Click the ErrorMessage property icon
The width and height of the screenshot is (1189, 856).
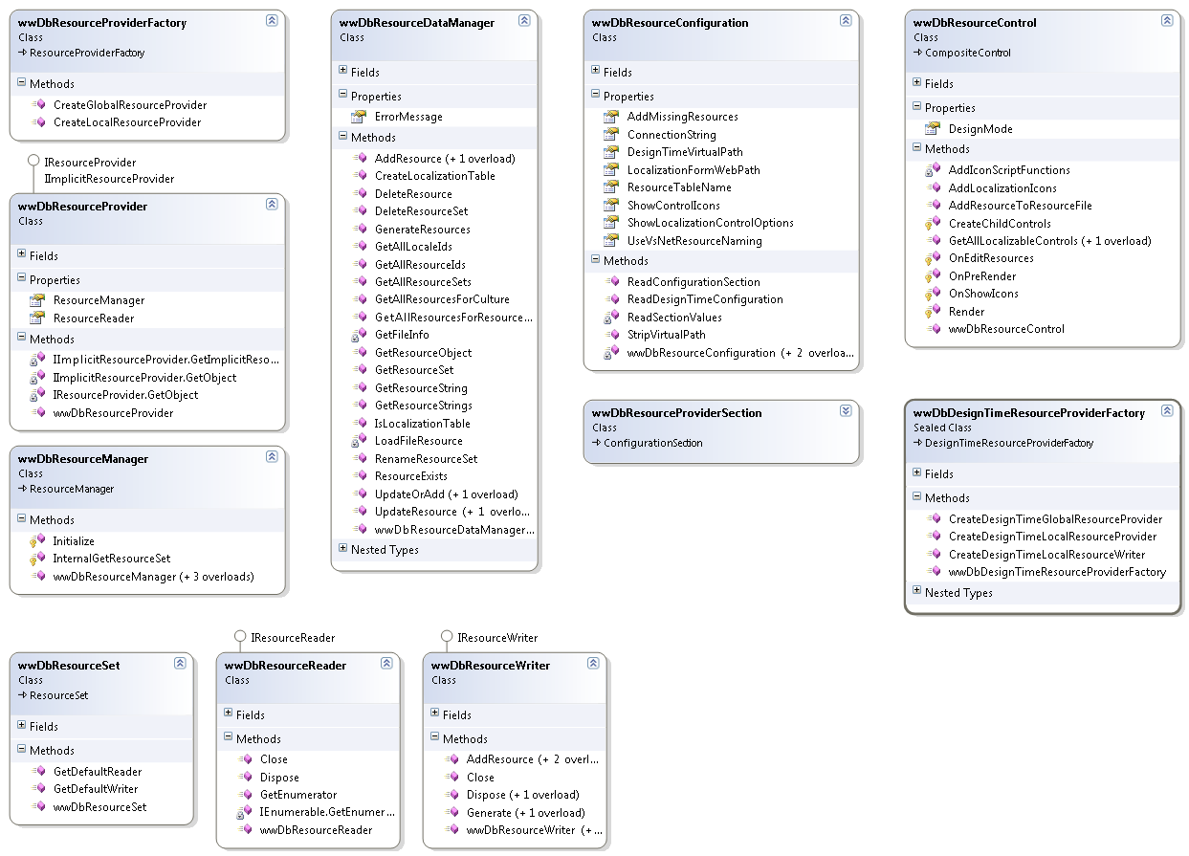(x=359, y=117)
